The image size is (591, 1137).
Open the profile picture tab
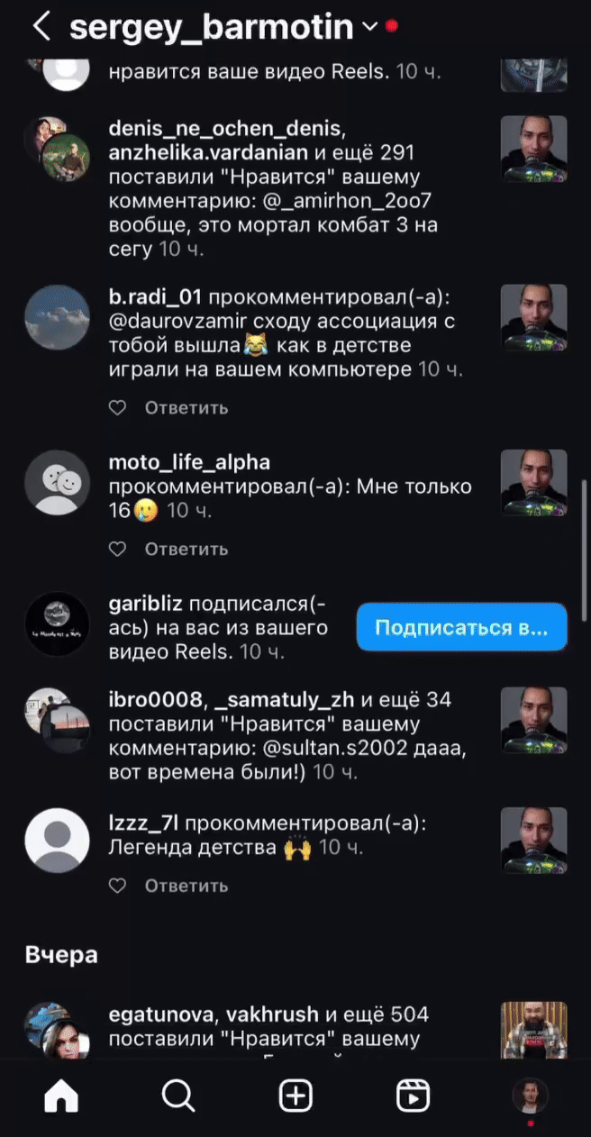tap(530, 1096)
